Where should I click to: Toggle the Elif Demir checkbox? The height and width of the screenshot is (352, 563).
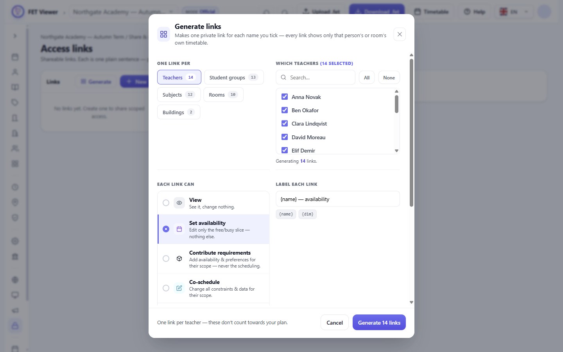[x=285, y=150]
